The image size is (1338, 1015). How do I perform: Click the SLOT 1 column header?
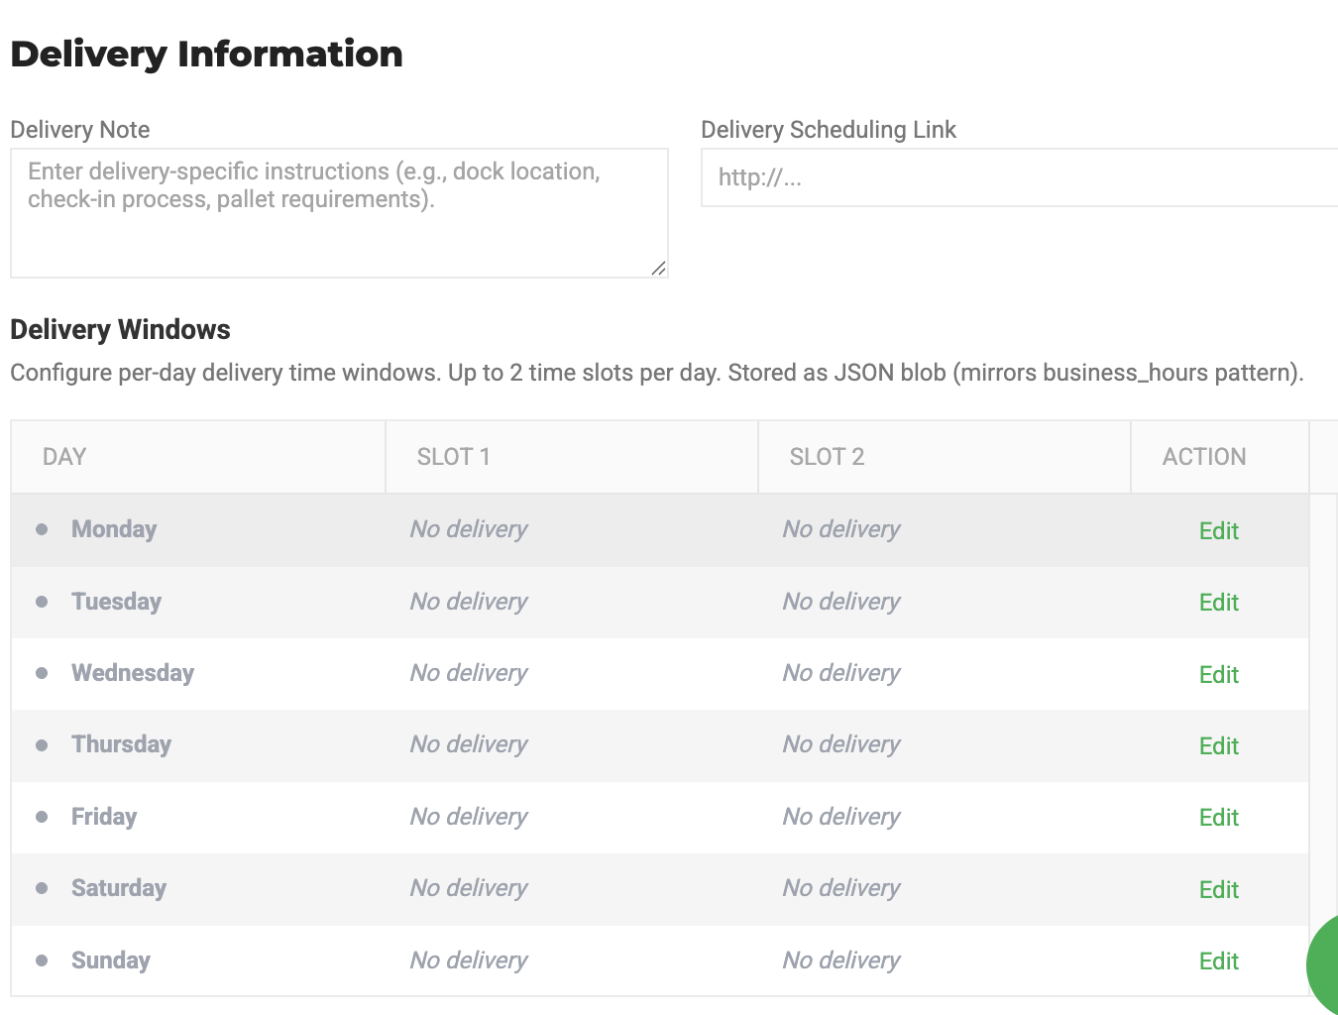click(x=453, y=457)
